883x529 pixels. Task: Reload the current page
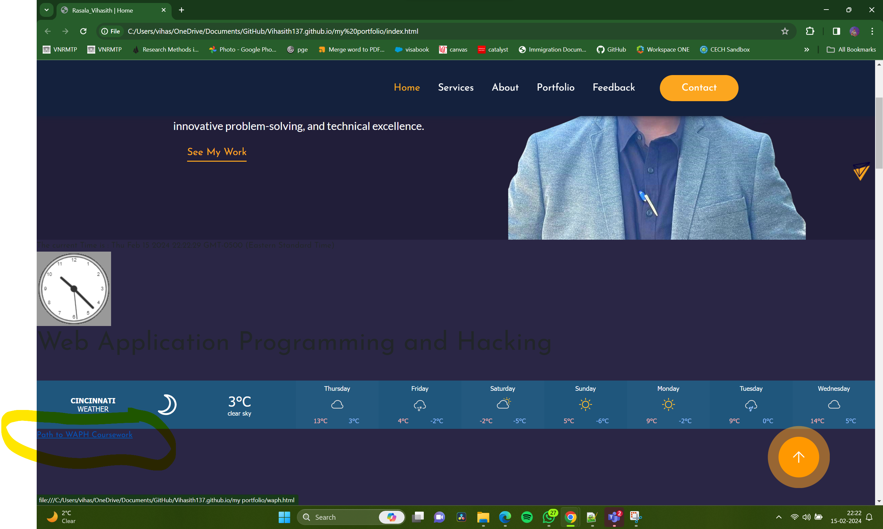pyautogui.click(x=83, y=31)
